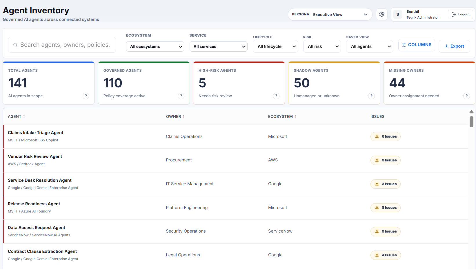Click the Export download icon
The height and width of the screenshot is (270, 476).
[x=446, y=46]
